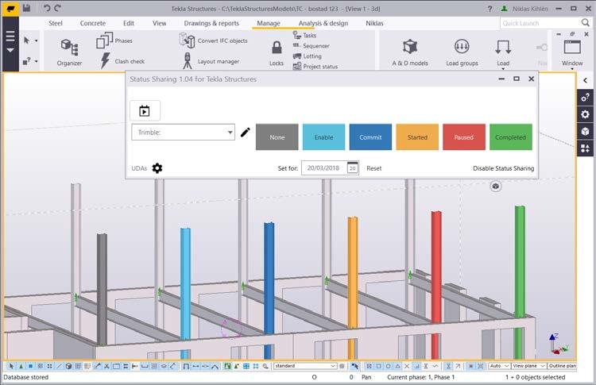Open the Locks tool
This screenshot has height=385, width=596.
pos(277,53)
